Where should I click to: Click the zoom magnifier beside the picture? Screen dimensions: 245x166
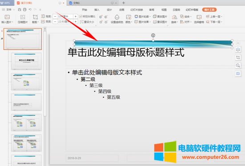click(x=238, y=66)
